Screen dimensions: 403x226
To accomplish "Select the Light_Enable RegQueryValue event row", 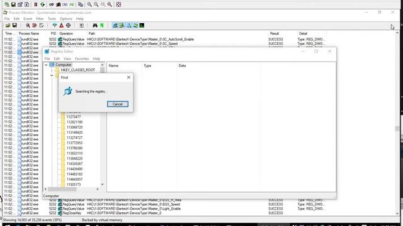I will pos(164,209).
